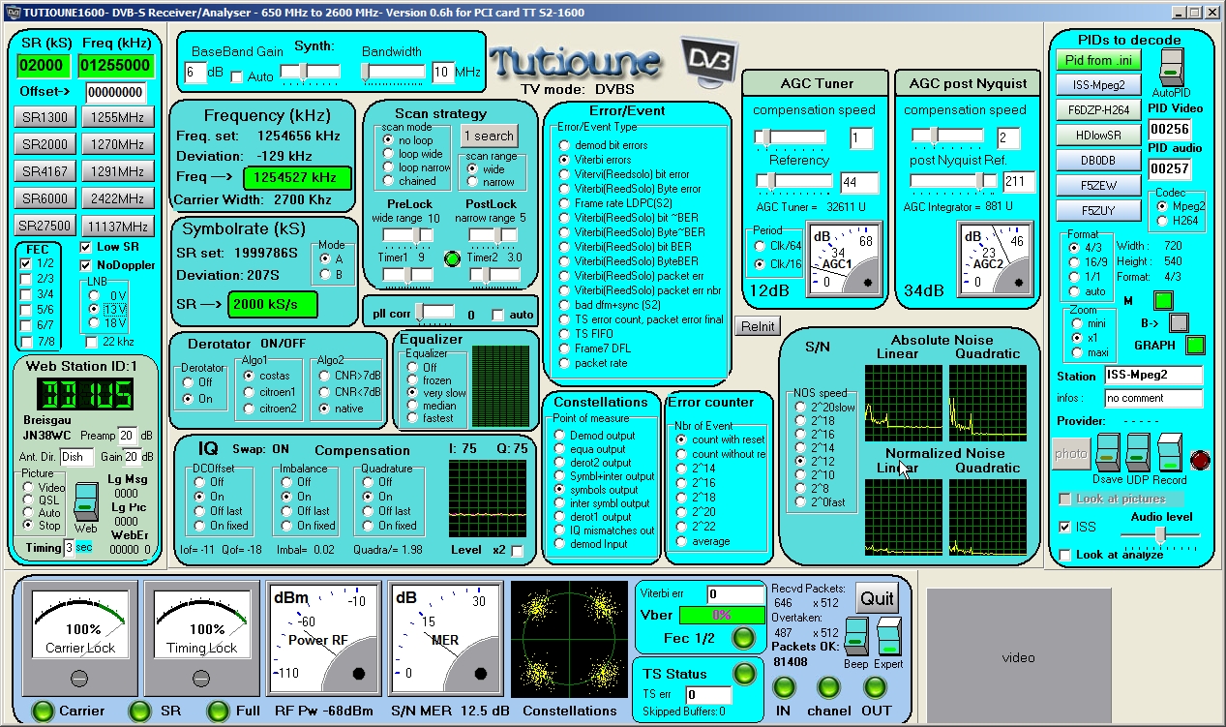Click the ReInit button
Image resolution: width=1226 pixels, height=727 pixels.
pyautogui.click(x=757, y=326)
